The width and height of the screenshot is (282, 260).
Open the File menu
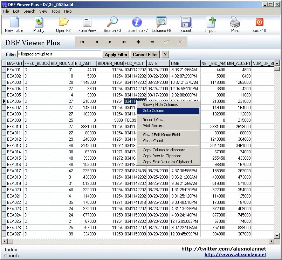click(x=6, y=11)
